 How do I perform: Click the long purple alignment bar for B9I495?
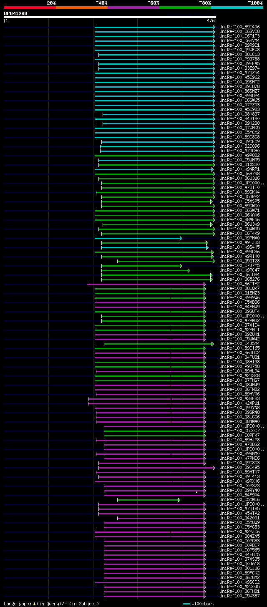(156, 468)
